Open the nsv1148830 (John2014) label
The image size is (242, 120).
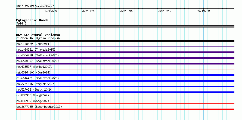(x=33, y=44)
